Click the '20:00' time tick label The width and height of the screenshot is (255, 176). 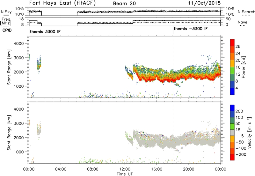[x=189, y=169]
